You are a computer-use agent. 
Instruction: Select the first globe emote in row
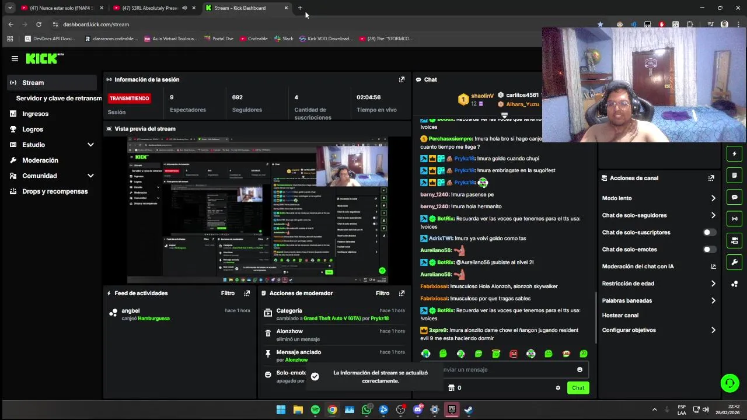point(426,353)
